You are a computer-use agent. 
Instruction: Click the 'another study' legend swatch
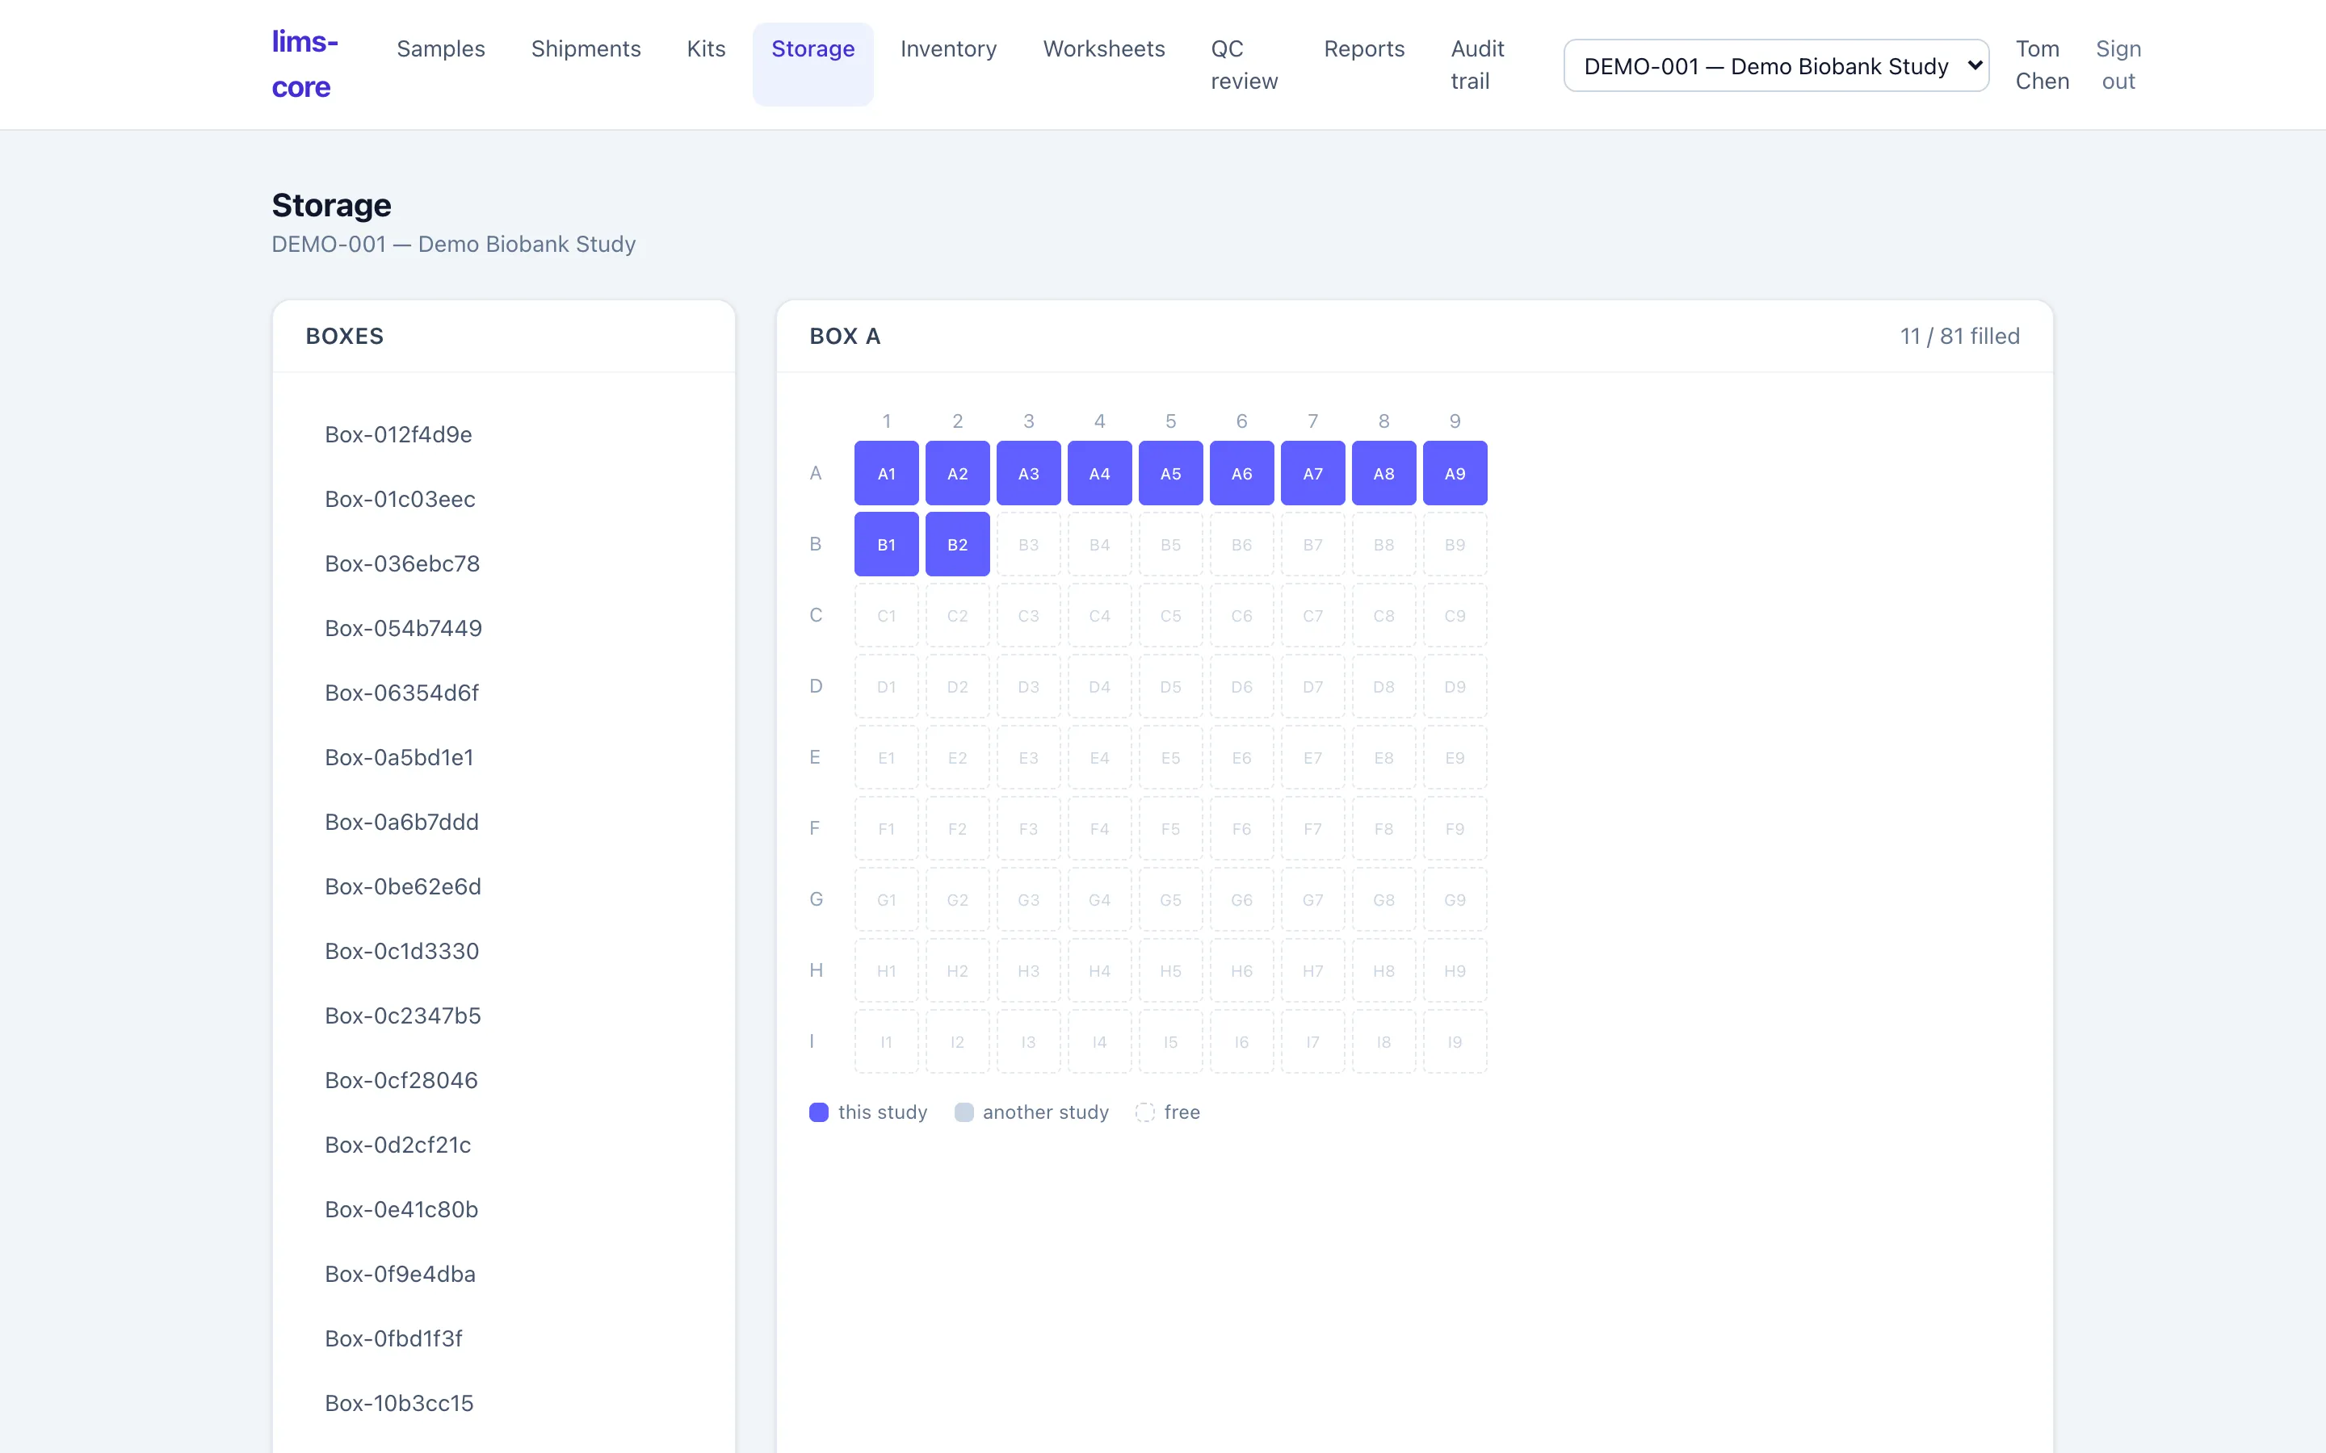tap(963, 1112)
